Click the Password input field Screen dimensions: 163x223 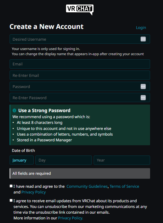[x=80, y=86]
